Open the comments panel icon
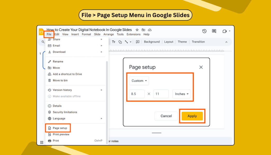 pos(214,31)
